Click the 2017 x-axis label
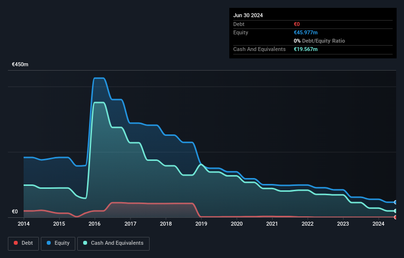 [x=130, y=224]
